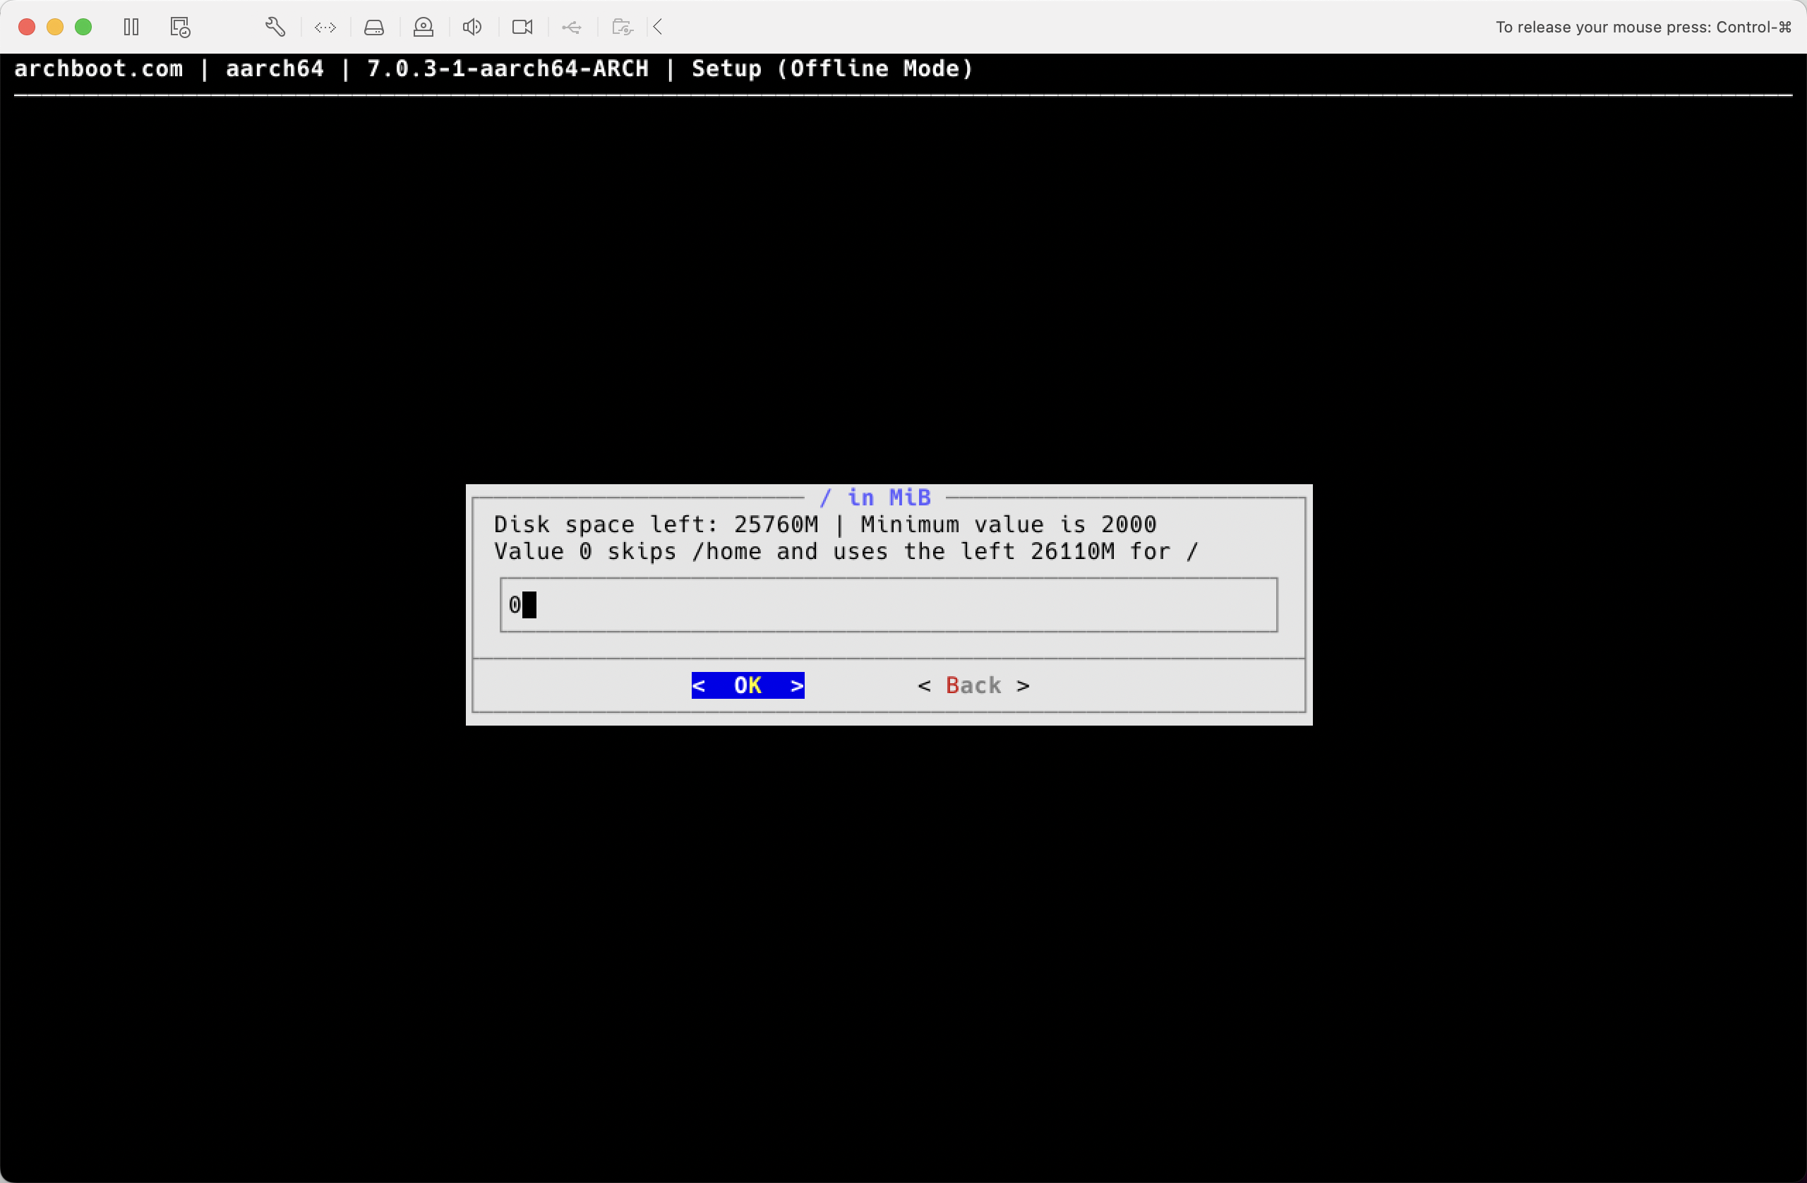Click the red close window button

point(27,28)
